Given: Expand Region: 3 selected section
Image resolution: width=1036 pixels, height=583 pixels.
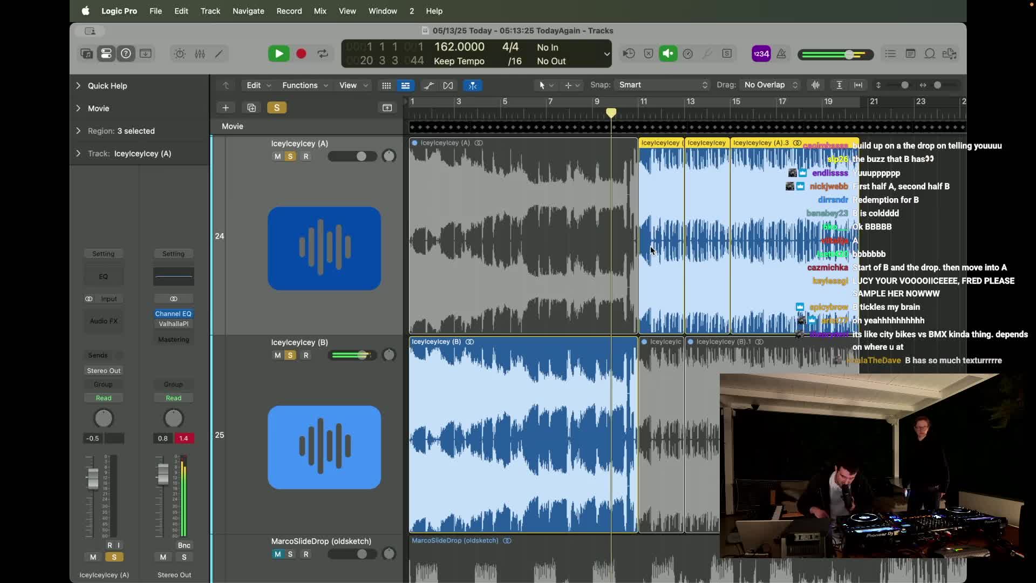Looking at the screenshot, I should click(x=78, y=131).
